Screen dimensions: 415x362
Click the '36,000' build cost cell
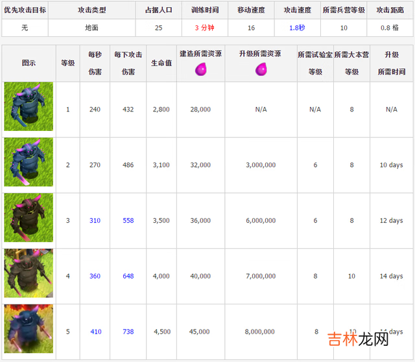[x=200, y=220]
